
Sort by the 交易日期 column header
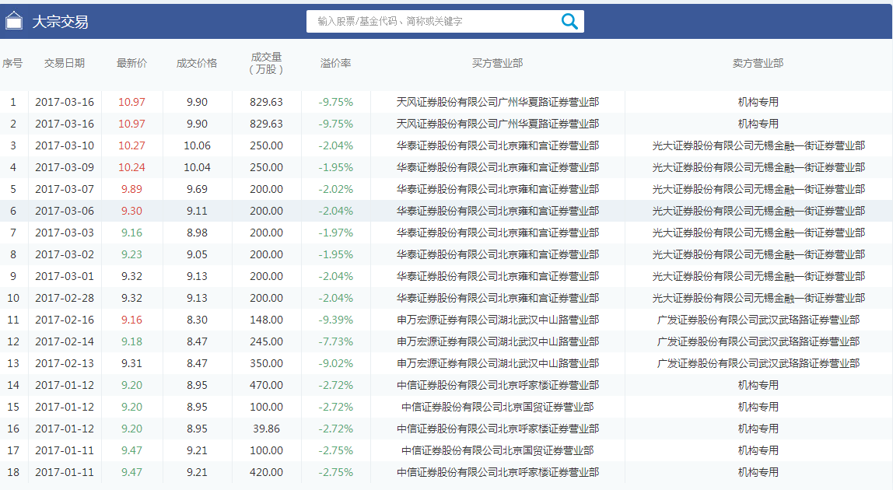(x=65, y=63)
